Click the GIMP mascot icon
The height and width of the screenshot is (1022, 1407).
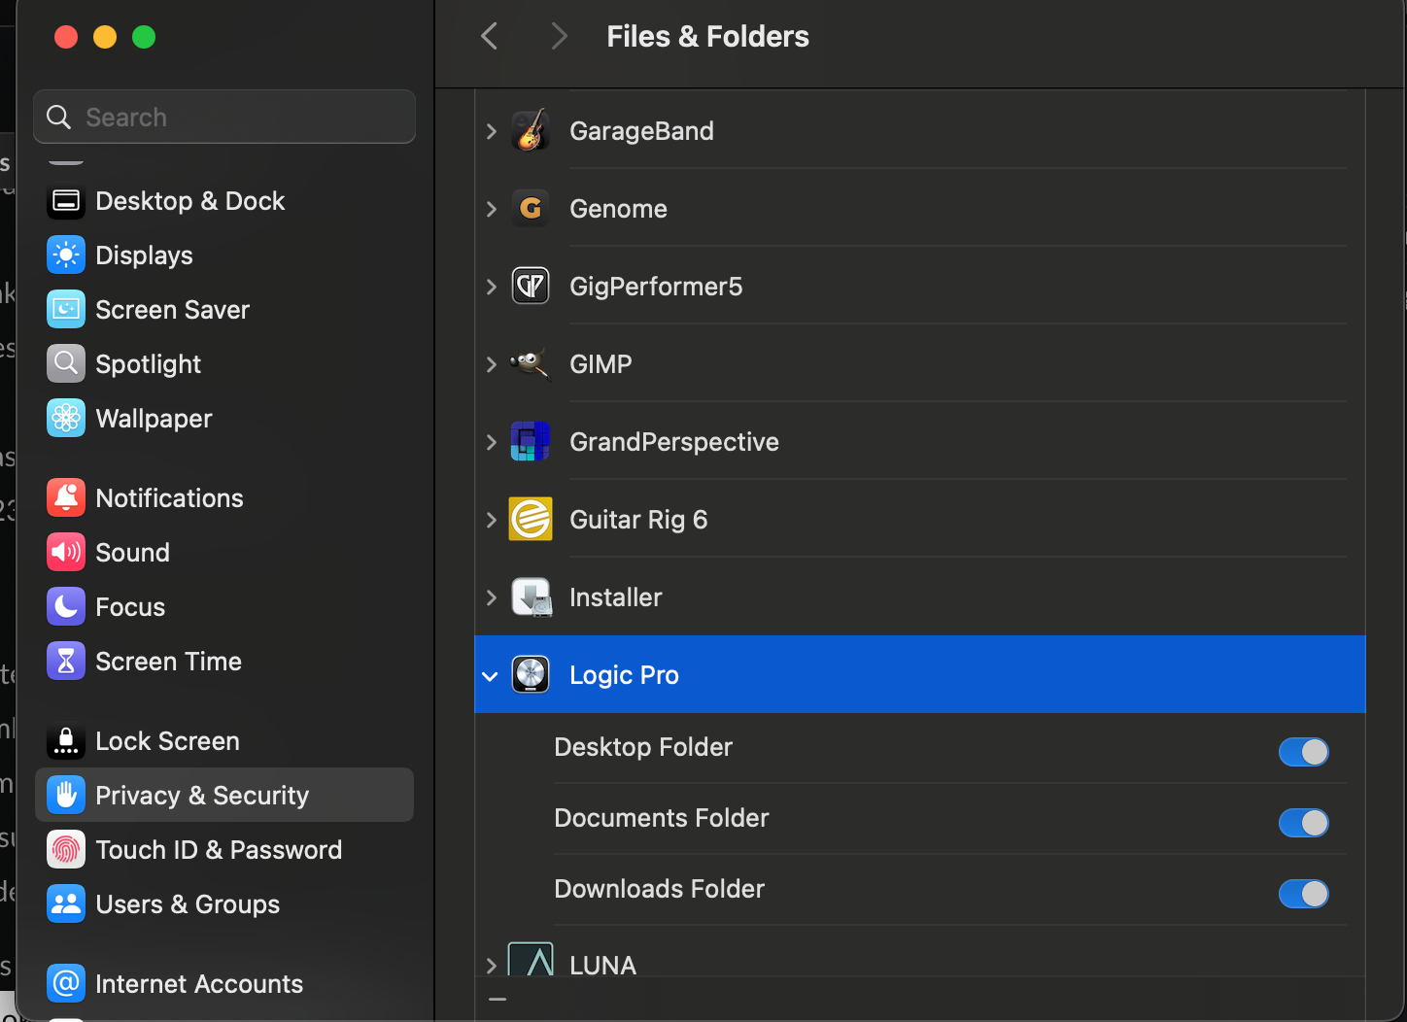tap(531, 364)
